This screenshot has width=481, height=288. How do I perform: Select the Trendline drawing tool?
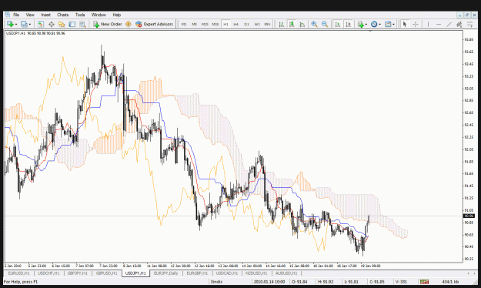pos(449,24)
